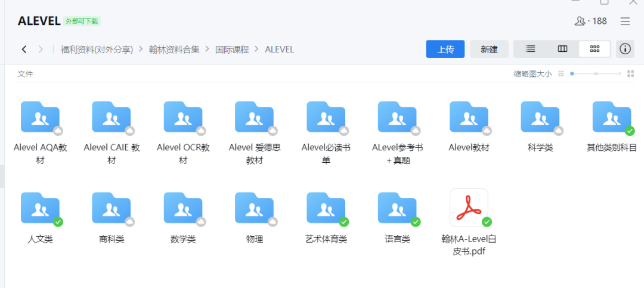This screenshot has height=288, width=644.
Task: Go back with the left arrow
Action: pos(24,49)
